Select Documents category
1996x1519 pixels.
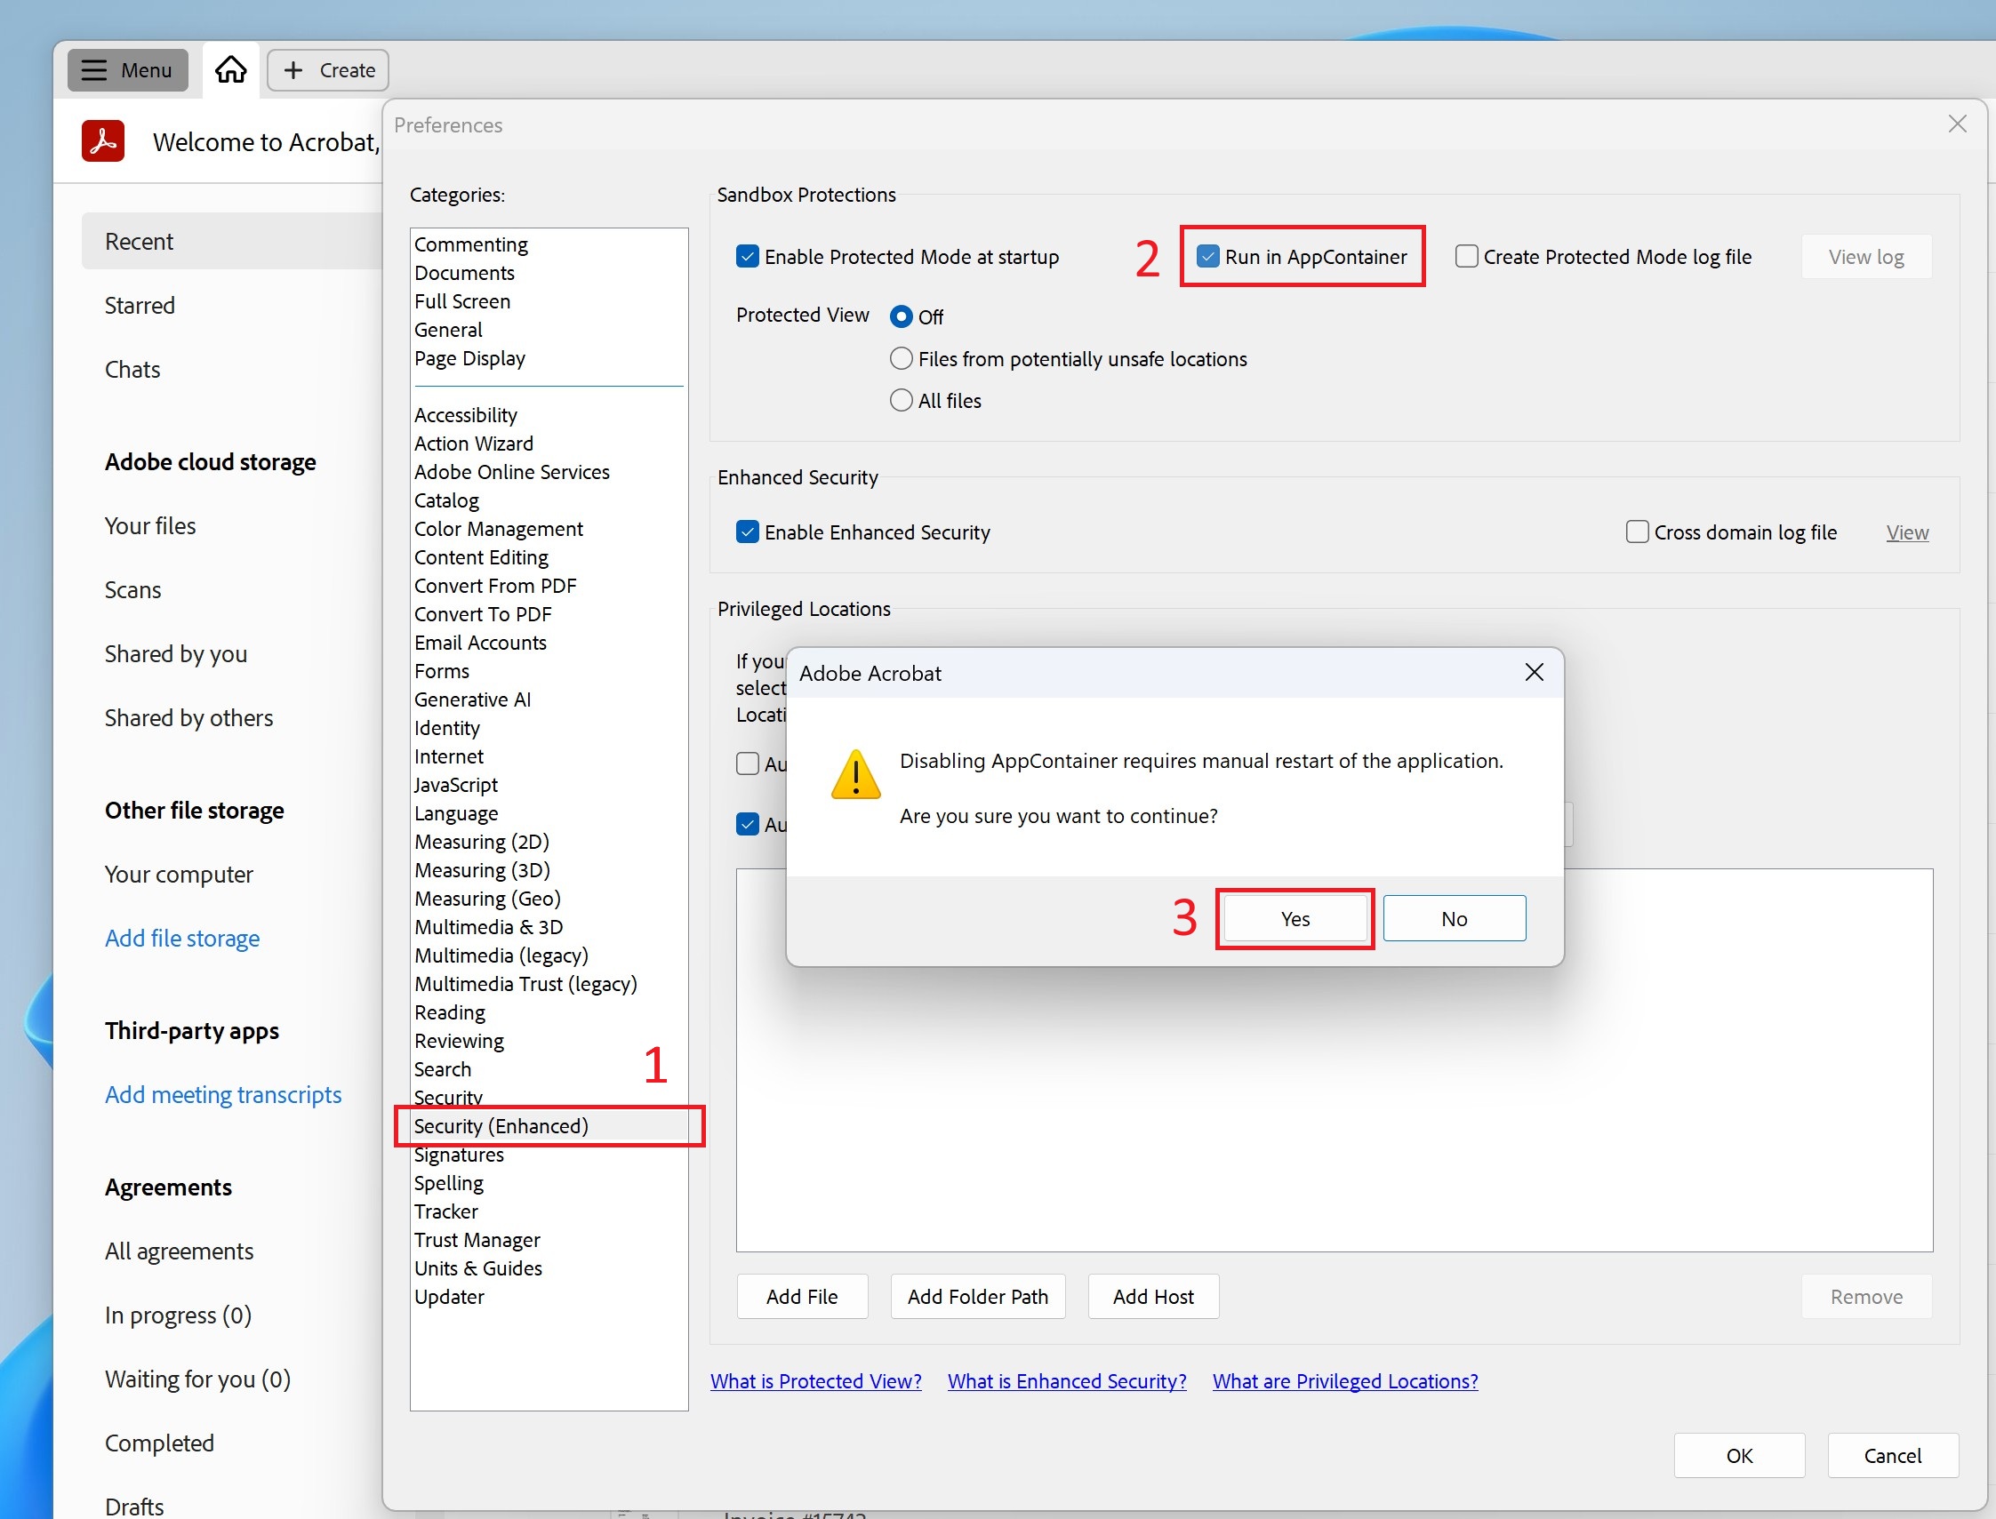coord(548,273)
